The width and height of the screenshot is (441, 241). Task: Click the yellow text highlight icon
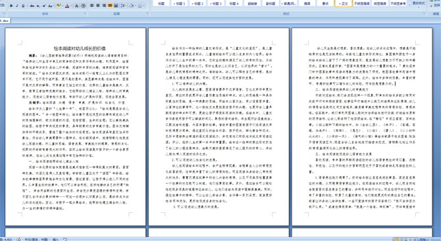(59, 6)
